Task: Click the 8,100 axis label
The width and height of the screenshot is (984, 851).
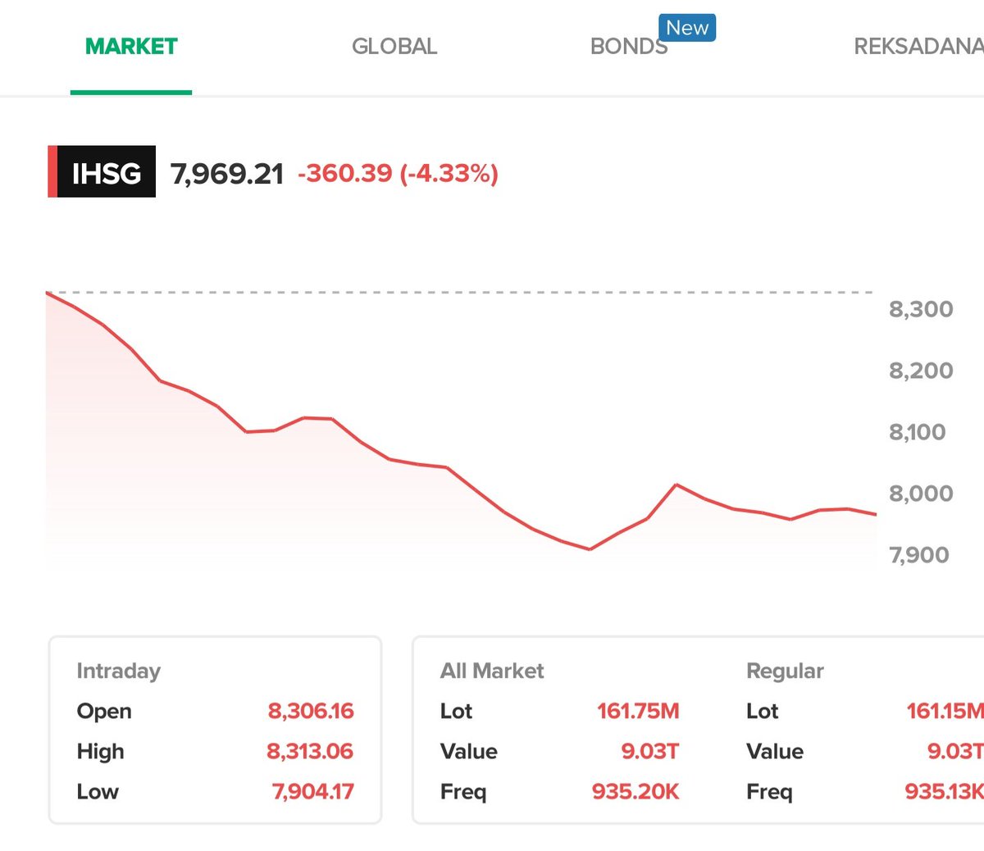Action: [x=918, y=432]
